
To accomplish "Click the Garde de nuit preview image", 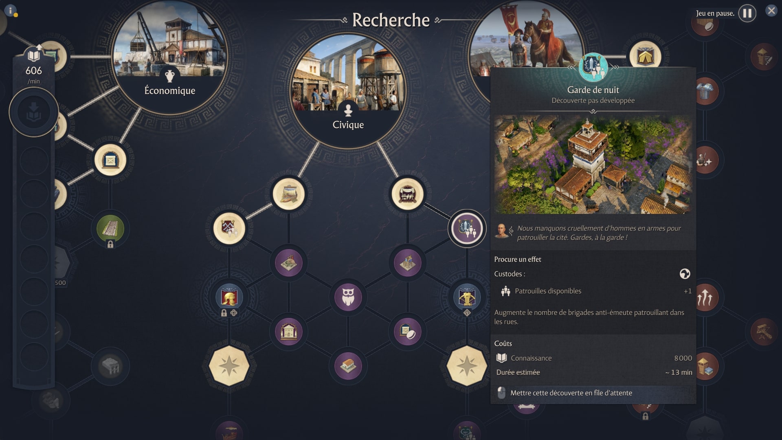I will [593, 165].
